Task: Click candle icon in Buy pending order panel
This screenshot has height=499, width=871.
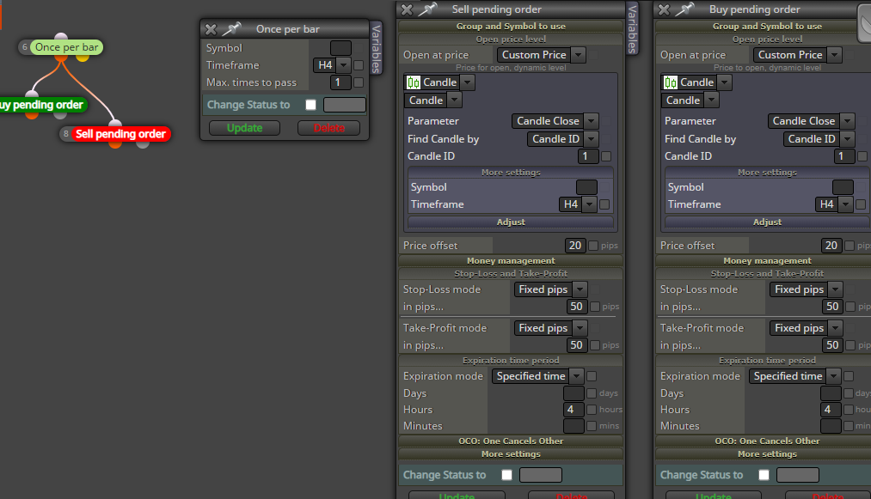Action: coord(671,82)
